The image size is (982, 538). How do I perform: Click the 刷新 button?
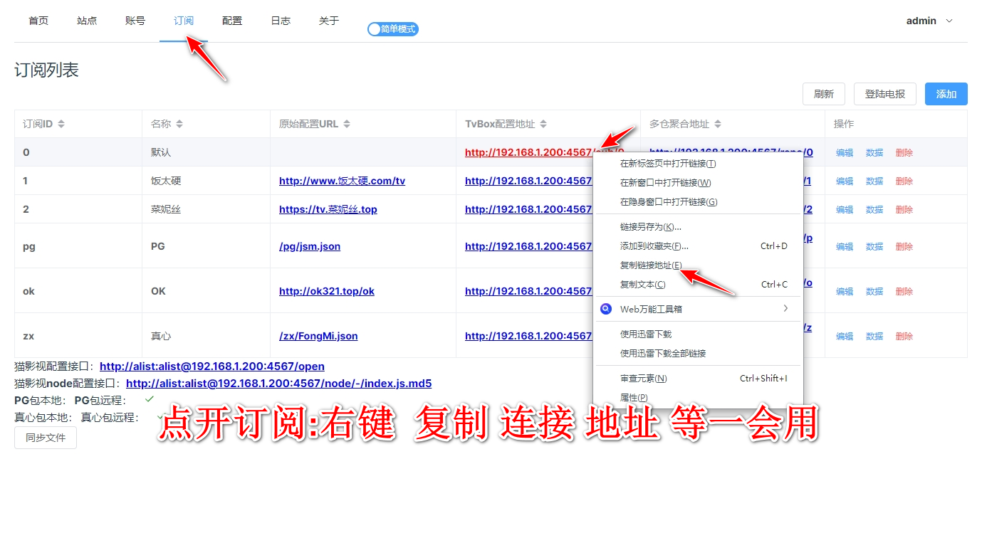click(x=823, y=94)
